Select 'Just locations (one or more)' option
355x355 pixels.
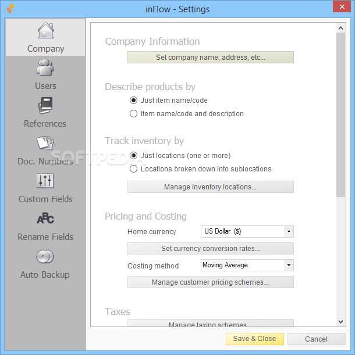134,156
